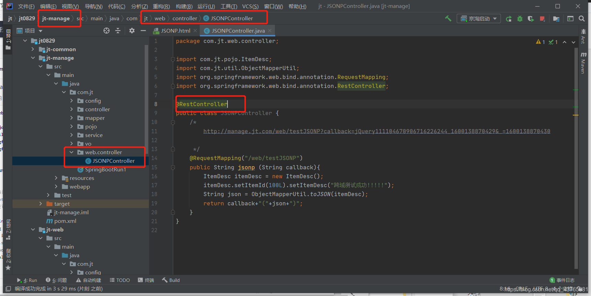Open the Maven side panel
Viewport: 591px width, 296px height.
(x=583, y=63)
